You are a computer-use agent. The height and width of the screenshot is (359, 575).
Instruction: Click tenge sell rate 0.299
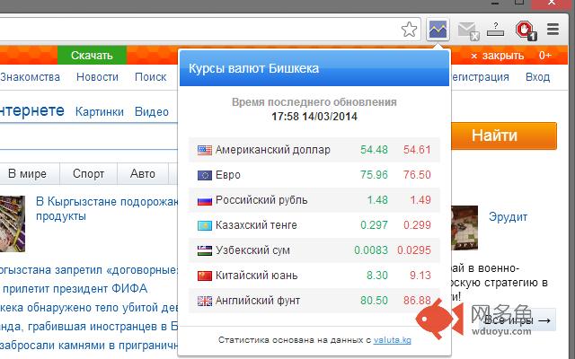[417, 225]
